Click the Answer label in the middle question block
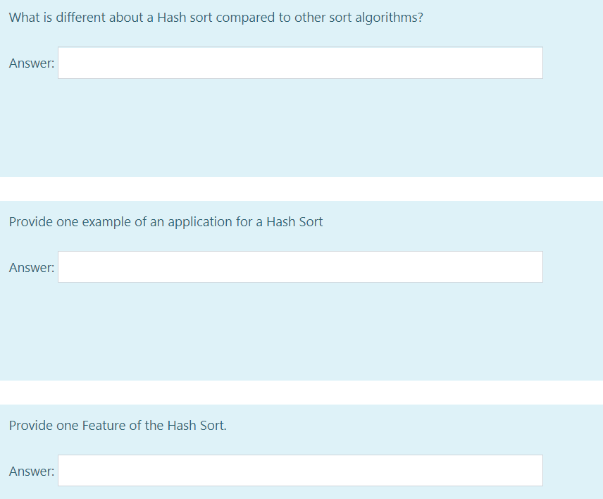603x499 pixels. 31,267
